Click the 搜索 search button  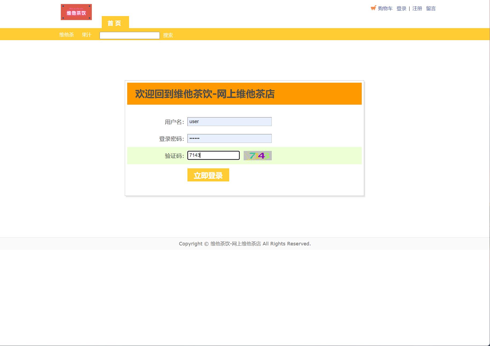[168, 35]
